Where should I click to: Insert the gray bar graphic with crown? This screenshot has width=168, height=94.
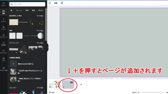[x=14, y=49]
